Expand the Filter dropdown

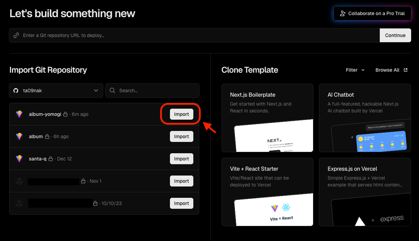point(355,70)
